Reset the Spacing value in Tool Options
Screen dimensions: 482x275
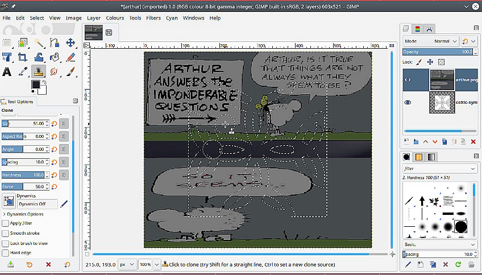[x=54, y=162]
